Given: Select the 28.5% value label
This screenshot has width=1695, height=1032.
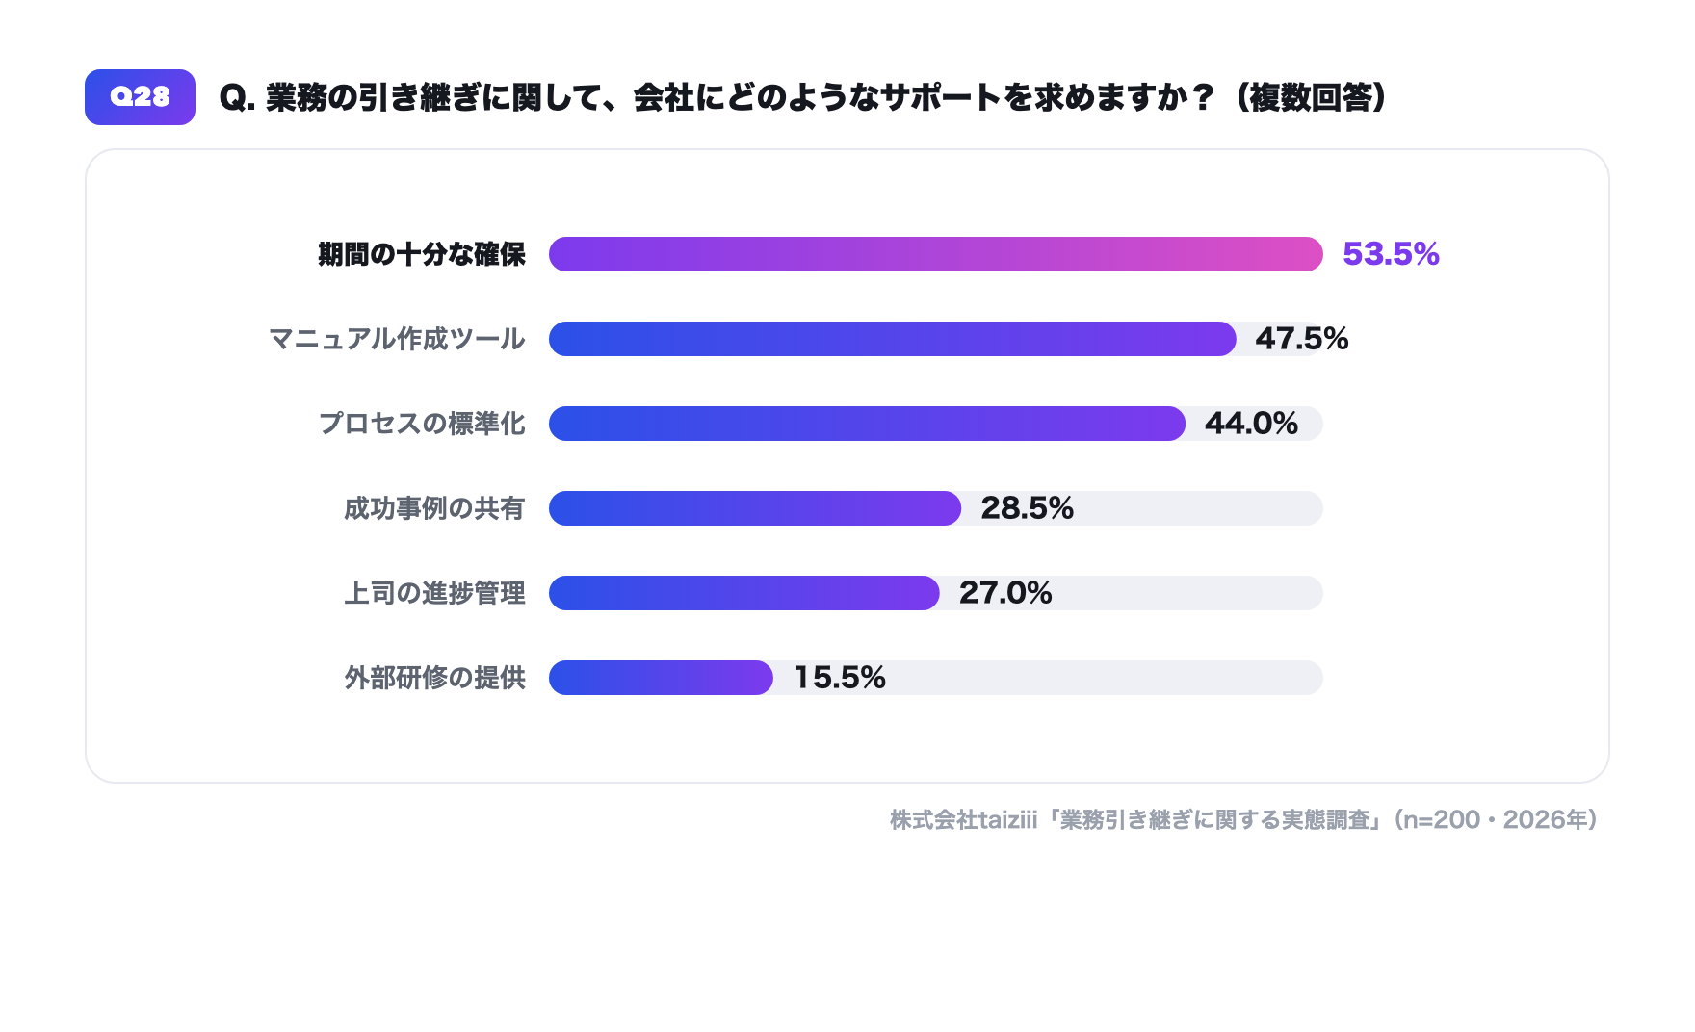Looking at the screenshot, I should click(1027, 508).
